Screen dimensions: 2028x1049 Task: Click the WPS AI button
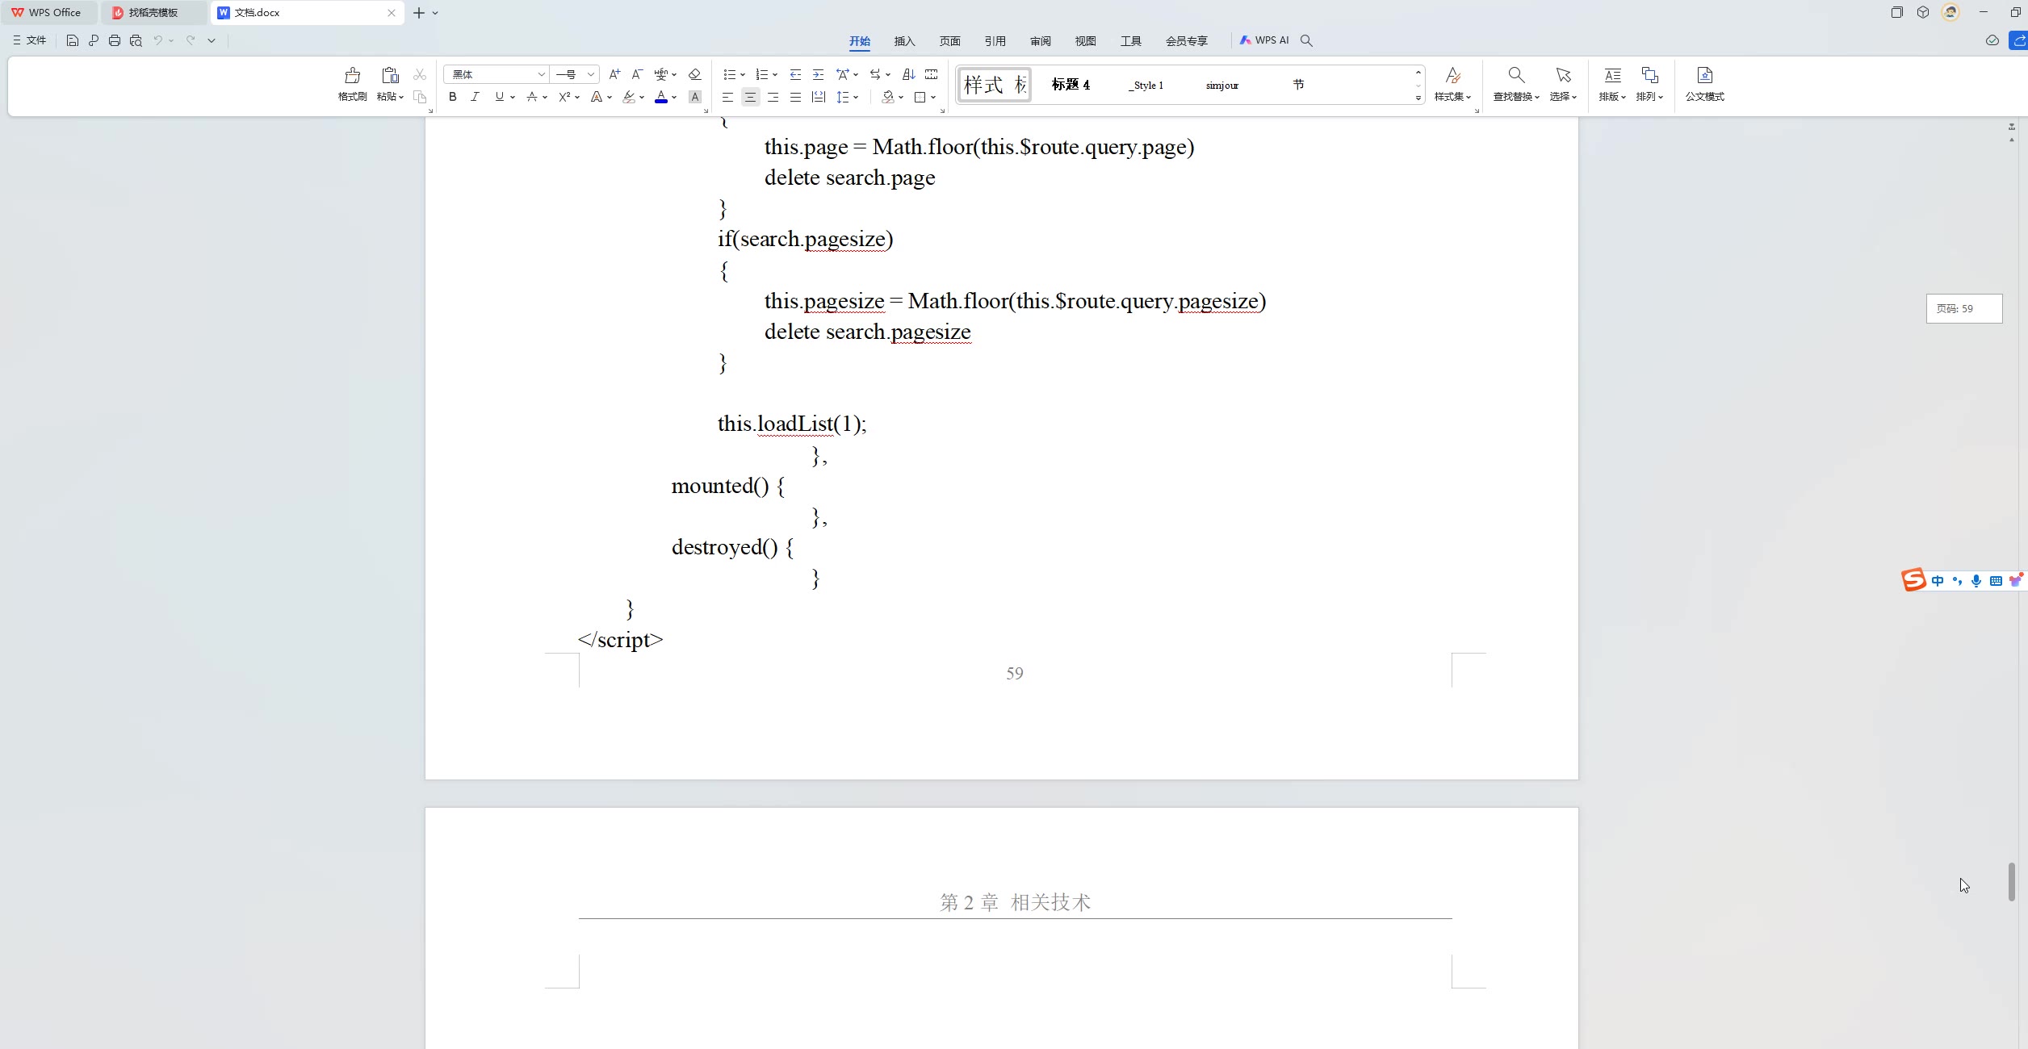[1264, 40]
